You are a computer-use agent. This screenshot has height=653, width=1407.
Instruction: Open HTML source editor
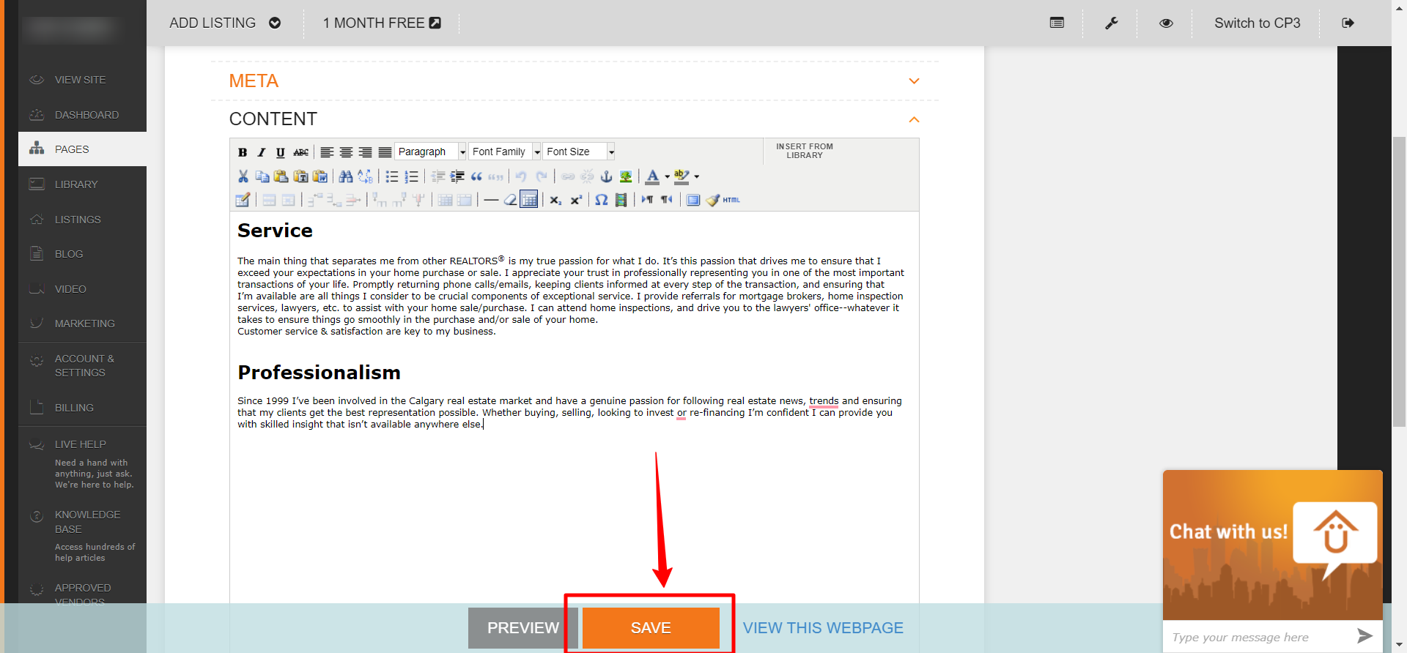tap(731, 200)
